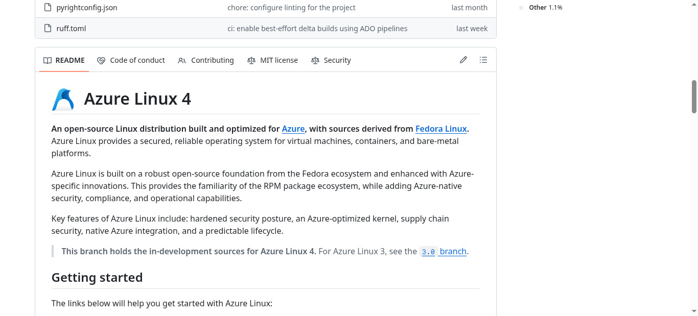Click the file icon beside ruff.toml
Screen dimensions: 698x316
48,29
